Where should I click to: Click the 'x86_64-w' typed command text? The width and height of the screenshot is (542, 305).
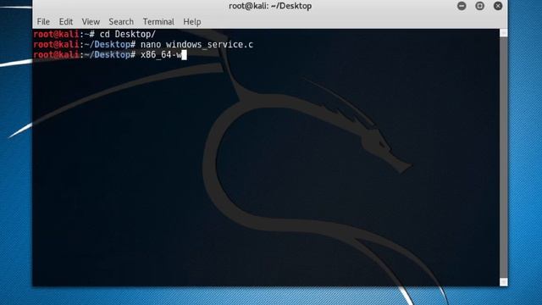coord(161,54)
